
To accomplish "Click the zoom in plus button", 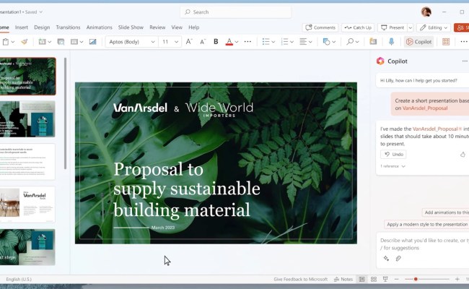I will point(457,279).
